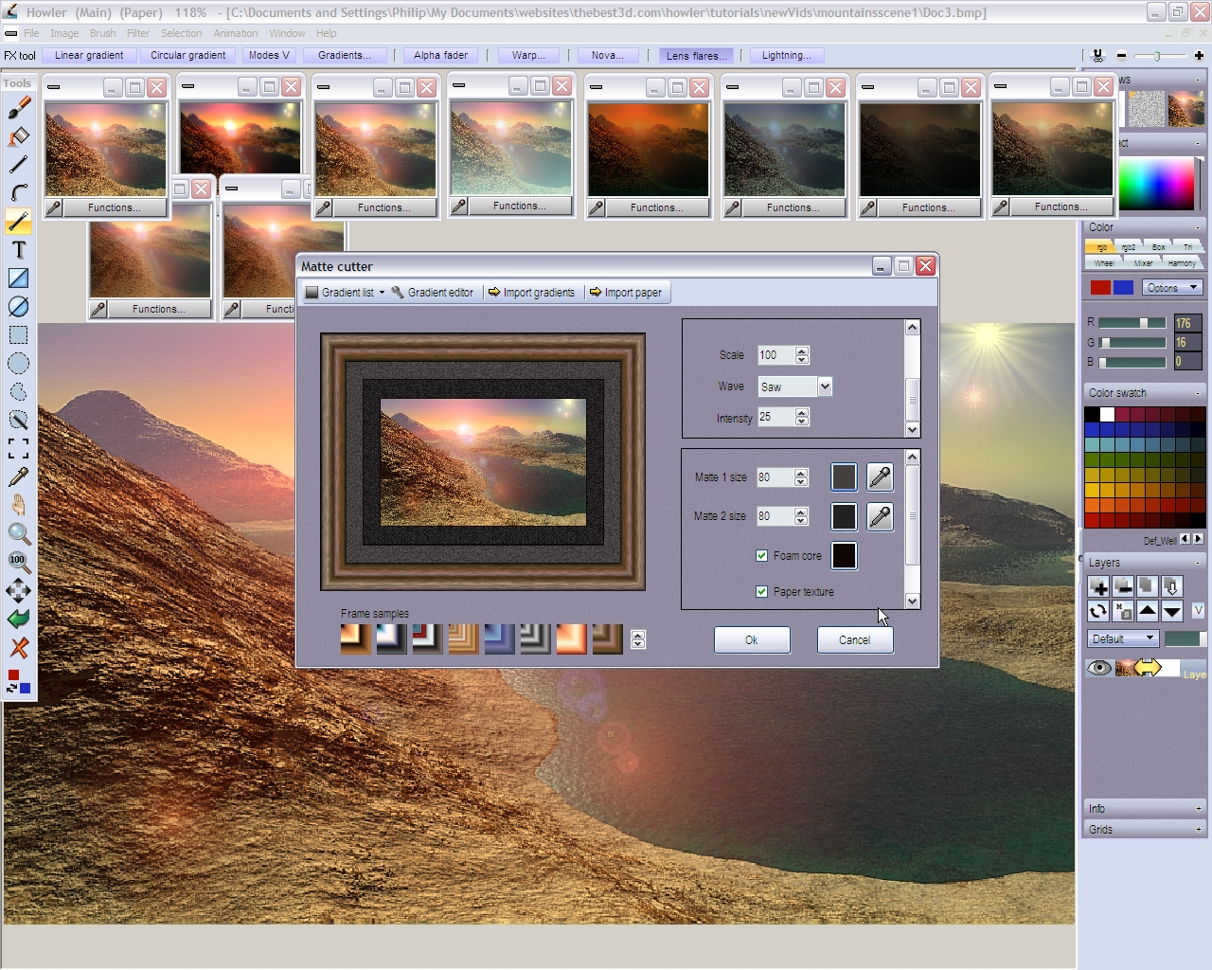Open the Animation menu

point(235,33)
